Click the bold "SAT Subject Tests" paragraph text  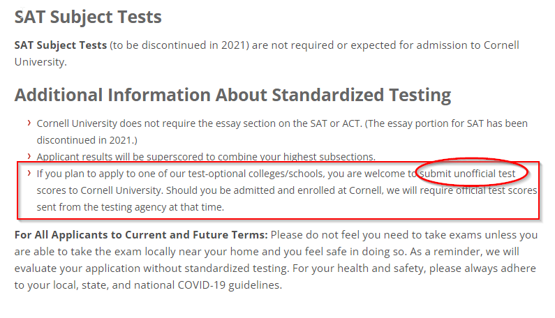point(61,45)
